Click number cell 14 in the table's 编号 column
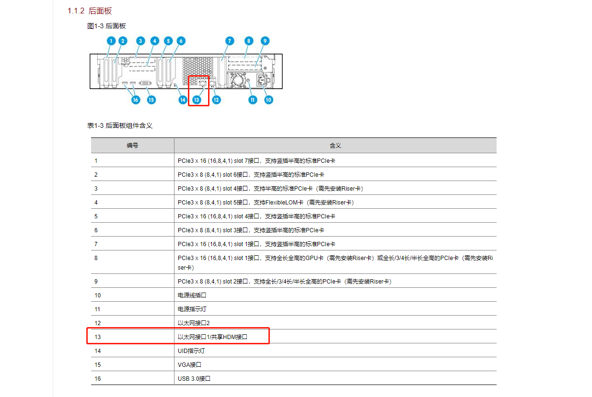592x397 pixels. (133, 351)
